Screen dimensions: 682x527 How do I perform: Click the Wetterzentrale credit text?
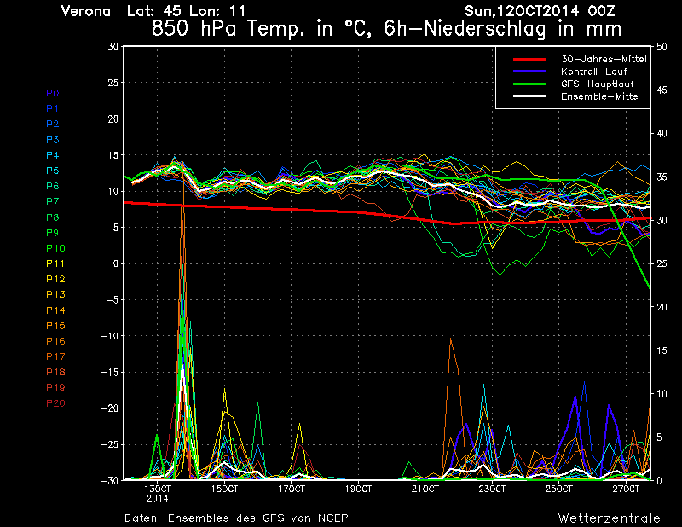(610, 518)
